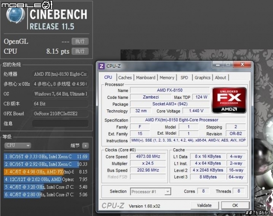Image resolution: width=273 pixels, height=216 pixels.
Task: Click the Validate button in CPU-Z
Action: tap(204, 205)
